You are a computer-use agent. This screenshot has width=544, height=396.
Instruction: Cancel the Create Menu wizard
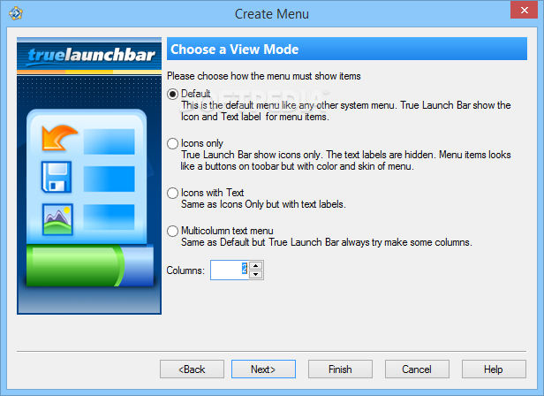click(x=417, y=369)
